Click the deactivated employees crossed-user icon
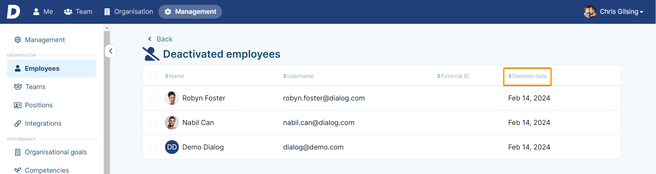 pos(151,54)
